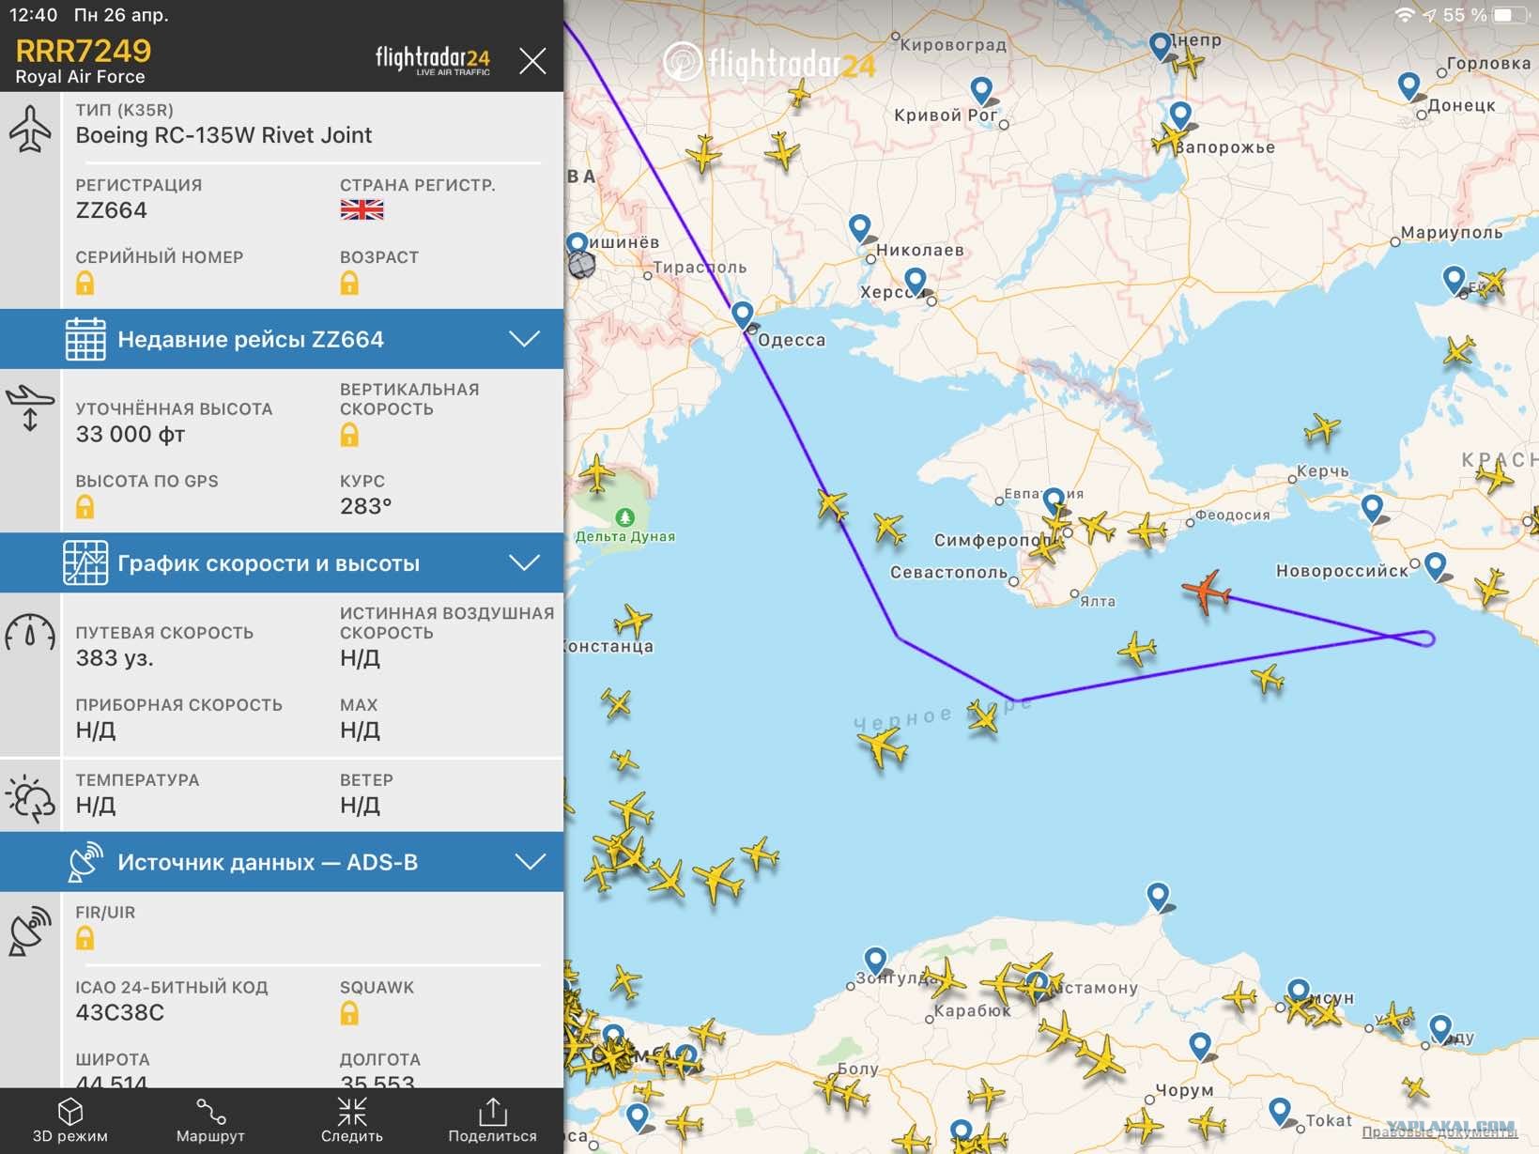The height and width of the screenshot is (1154, 1539).
Task: Tap the chart icon in График скорости header
Action: (x=85, y=562)
